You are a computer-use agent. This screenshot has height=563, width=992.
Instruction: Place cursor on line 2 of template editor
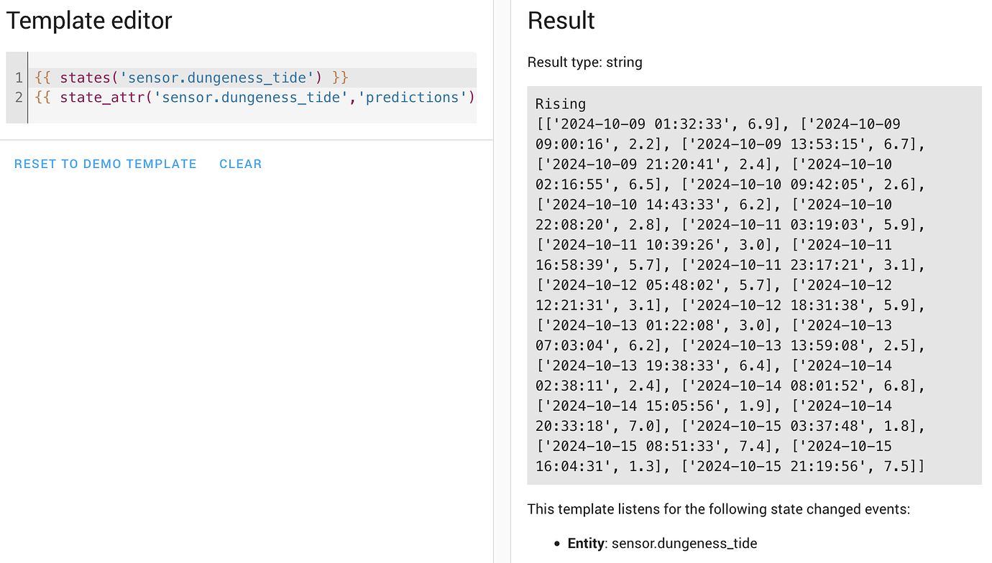pyautogui.click(x=252, y=97)
